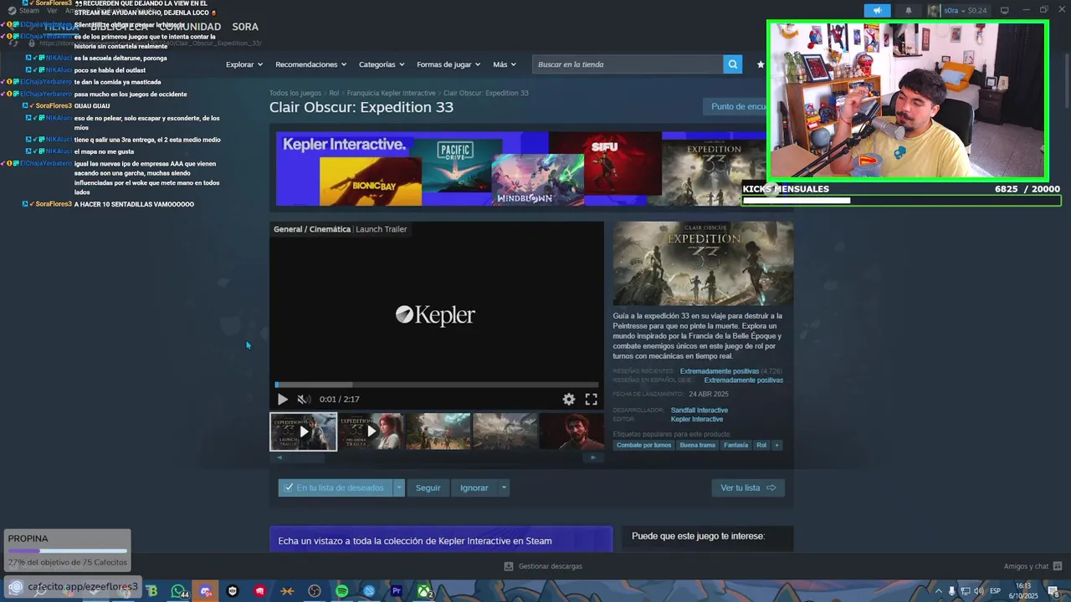Open the Explorar dropdown menu
Viewport: 1071px width, 602px height.
pyautogui.click(x=244, y=64)
